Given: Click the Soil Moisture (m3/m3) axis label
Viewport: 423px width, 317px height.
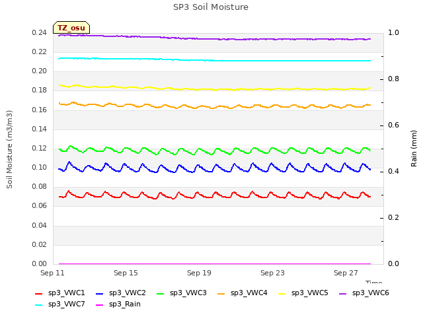Looking at the screenshot, I should pos(9,149).
